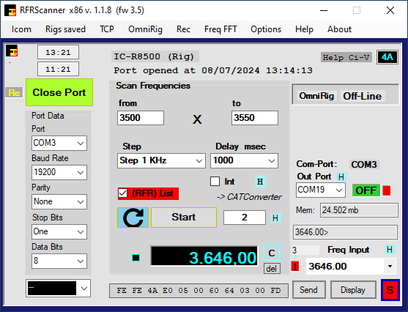The height and width of the screenshot is (312, 408).
Task: Click the -> CATConverter link
Action: click(x=249, y=197)
